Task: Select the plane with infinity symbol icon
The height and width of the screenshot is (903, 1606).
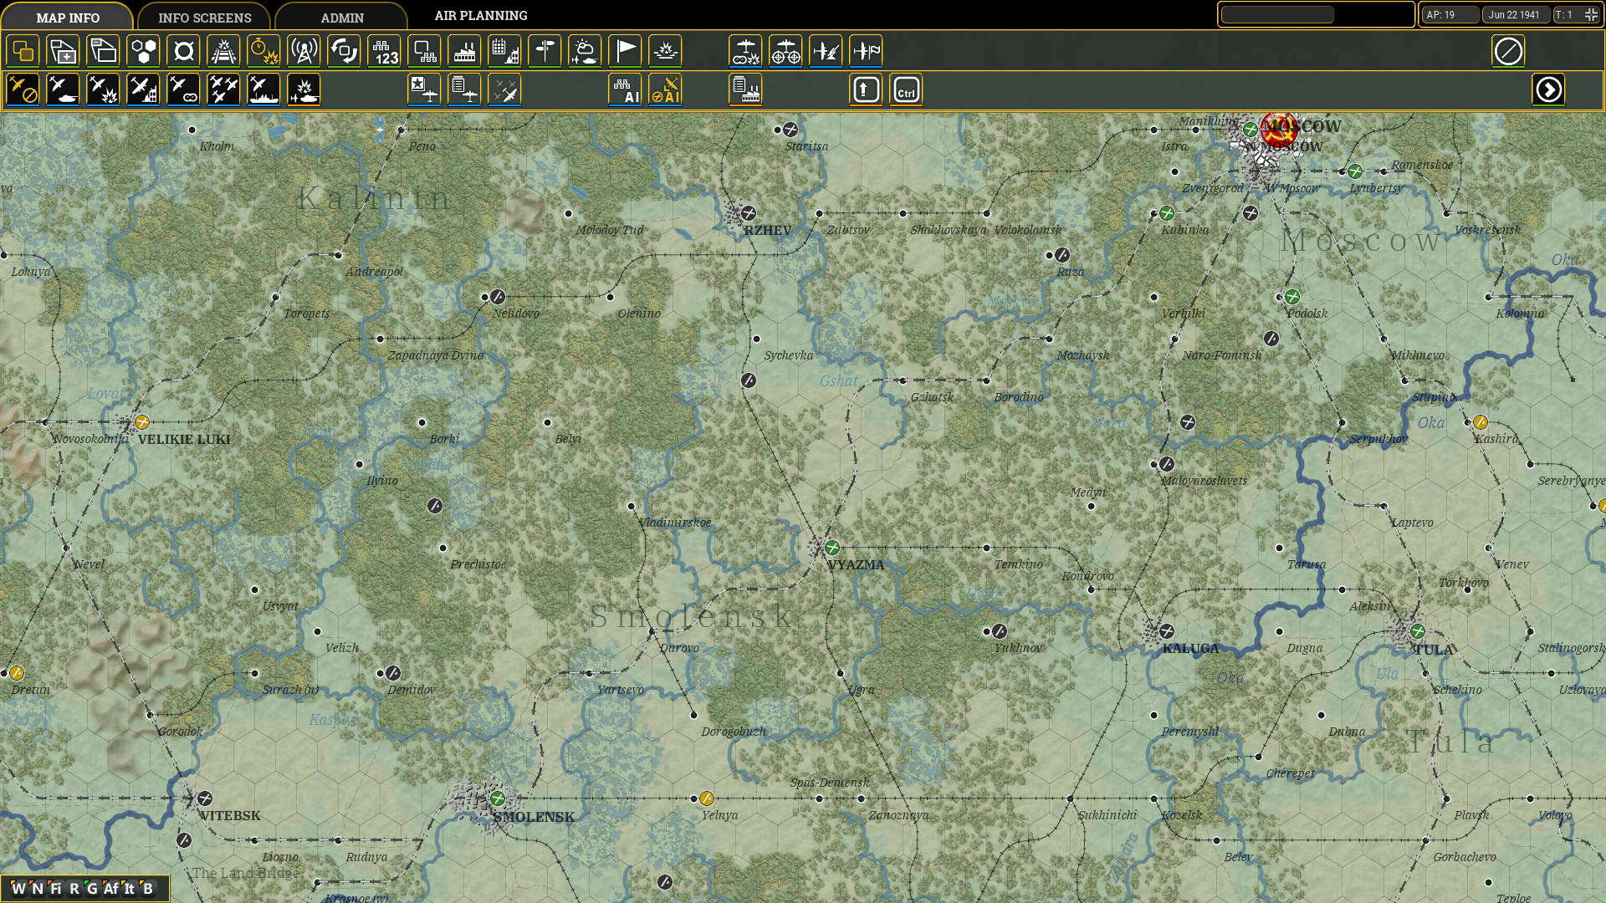Action: point(183,89)
